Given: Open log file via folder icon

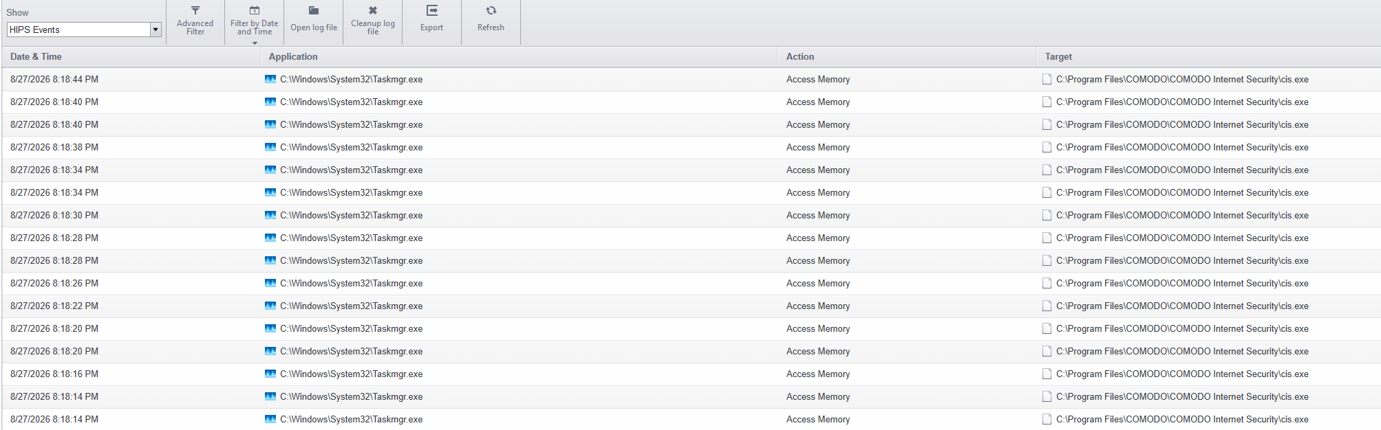Looking at the screenshot, I should [314, 10].
